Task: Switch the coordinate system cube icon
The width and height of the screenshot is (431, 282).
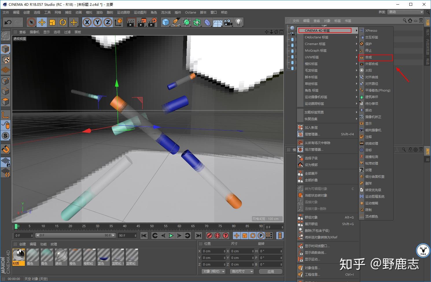Action: pyautogui.click(x=118, y=22)
